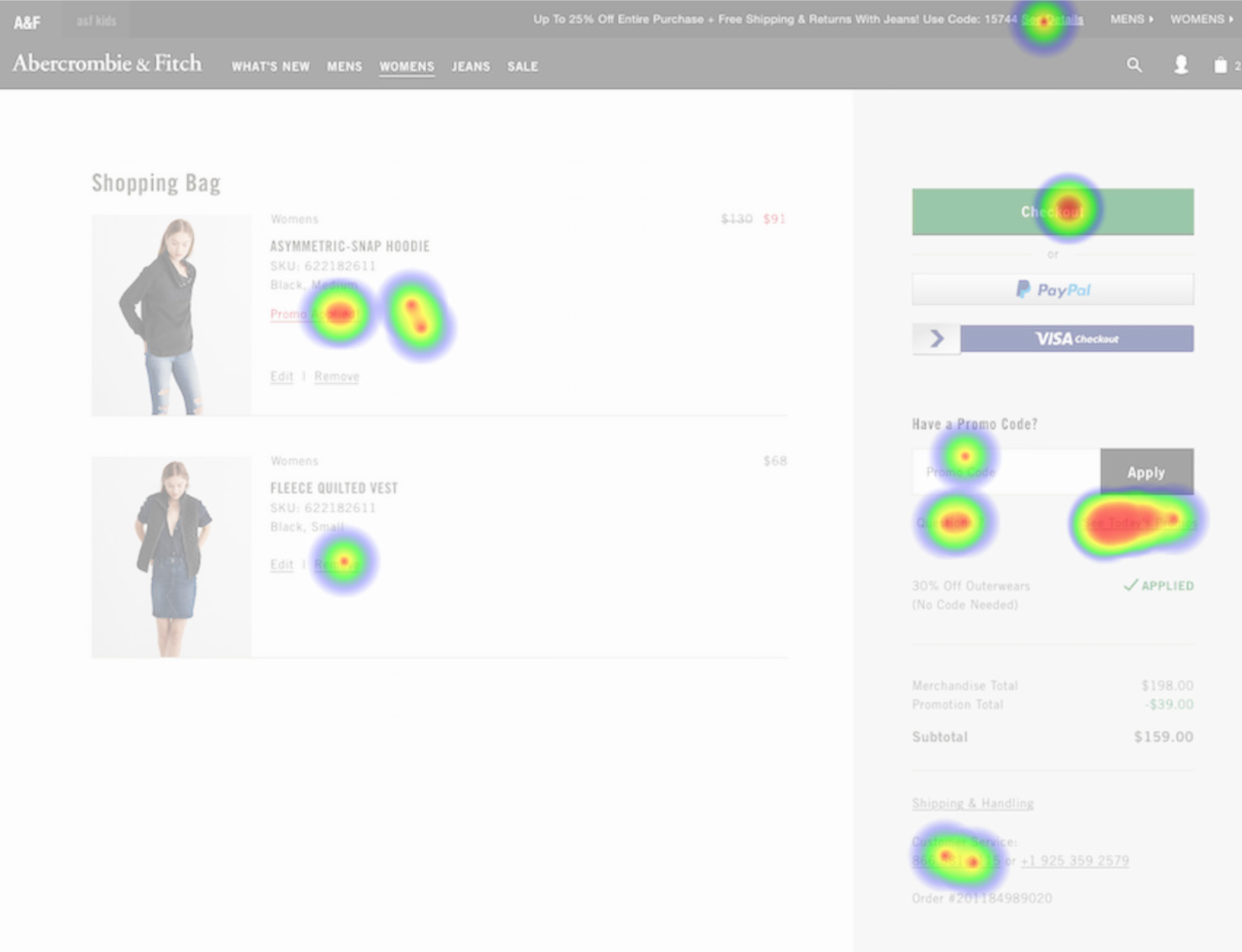1242x952 pixels.
Task: Open the MENS navigation menu
Action: (344, 66)
